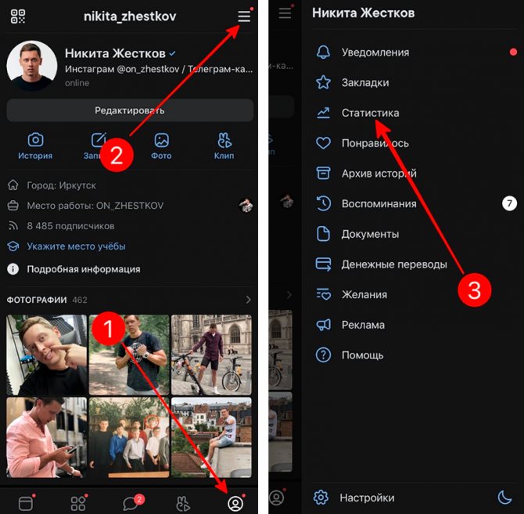The height and width of the screenshot is (514, 524).
Task: Click the wishlist heart-list icon
Action: 323,294
